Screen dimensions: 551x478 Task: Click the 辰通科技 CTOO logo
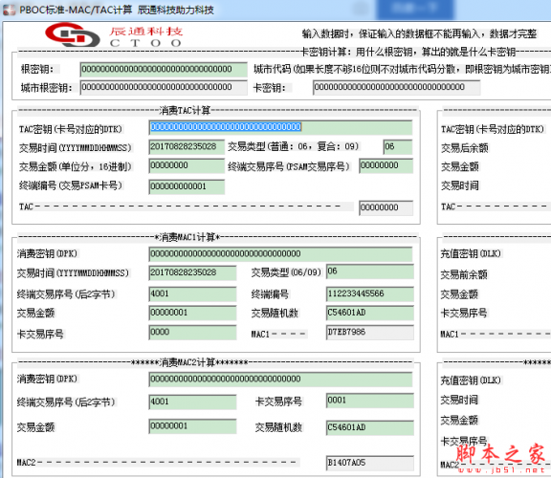[x=114, y=35]
